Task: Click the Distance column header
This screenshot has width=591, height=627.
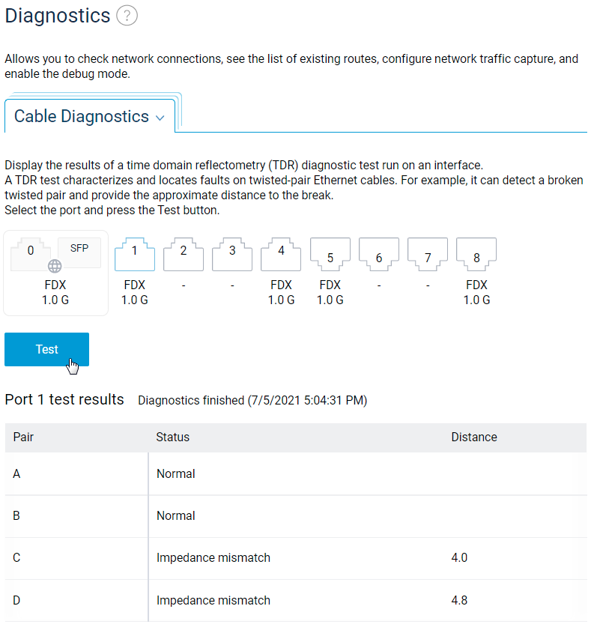Action: [474, 437]
